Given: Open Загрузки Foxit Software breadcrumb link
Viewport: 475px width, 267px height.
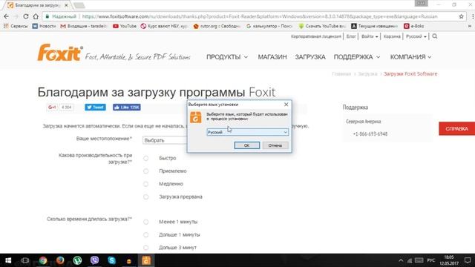Looking at the screenshot, I should coord(410,74).
